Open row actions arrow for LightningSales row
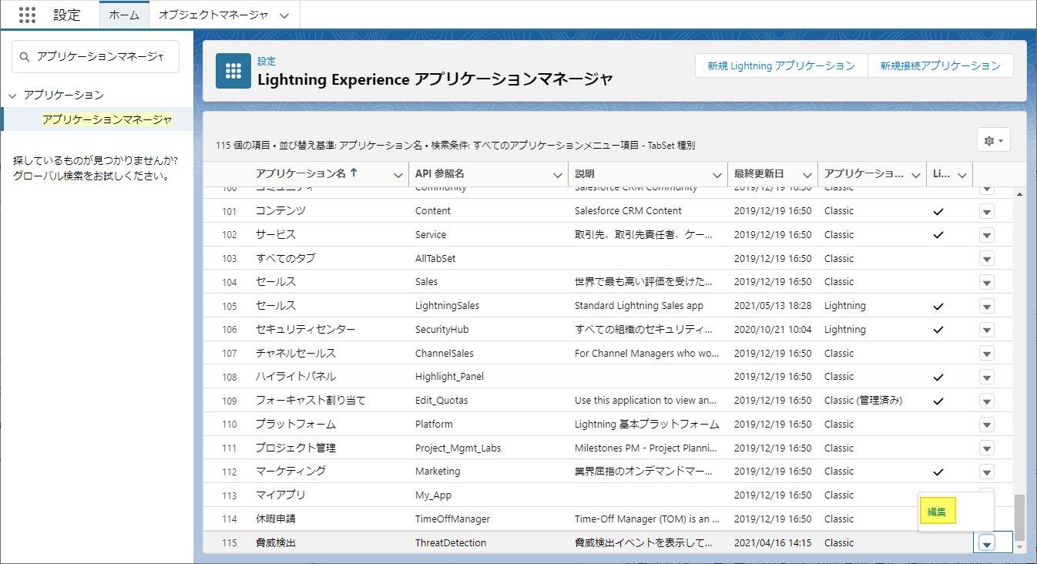 (x=987, y=306)
